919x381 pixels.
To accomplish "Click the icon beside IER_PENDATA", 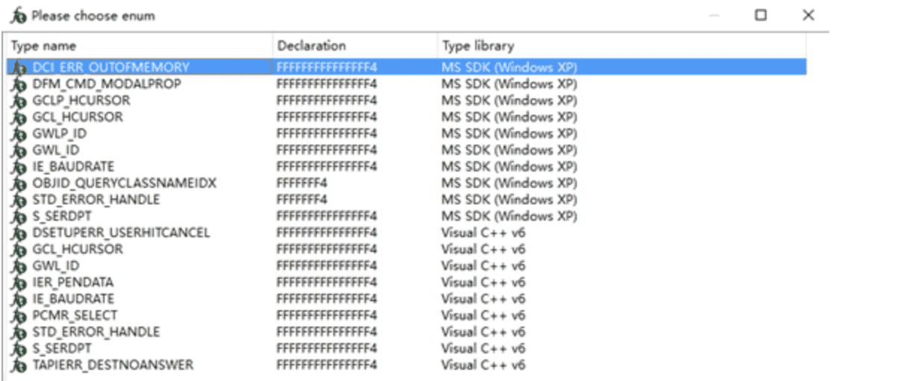I will click(19, 283).
